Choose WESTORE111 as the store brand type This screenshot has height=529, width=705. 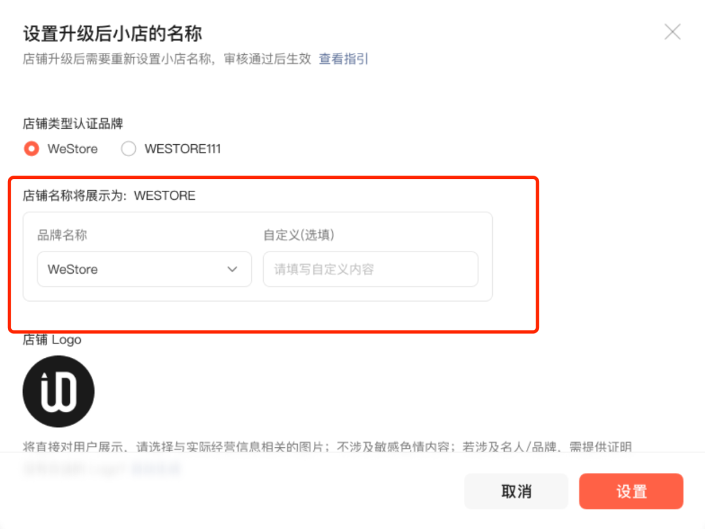[x=129, y=149]
